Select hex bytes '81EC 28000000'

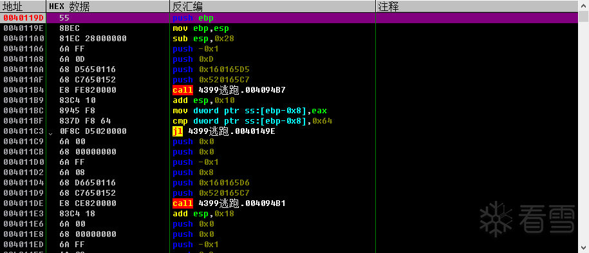[93, 39]
